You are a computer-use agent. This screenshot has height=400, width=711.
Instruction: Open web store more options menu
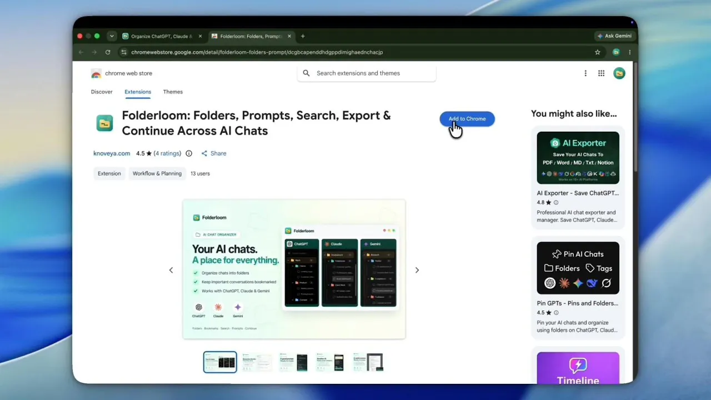click(585, 73)
